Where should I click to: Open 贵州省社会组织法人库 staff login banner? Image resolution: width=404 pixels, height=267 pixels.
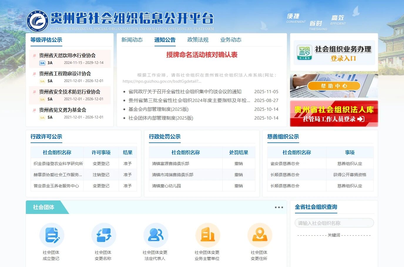(x=334, y=114)
